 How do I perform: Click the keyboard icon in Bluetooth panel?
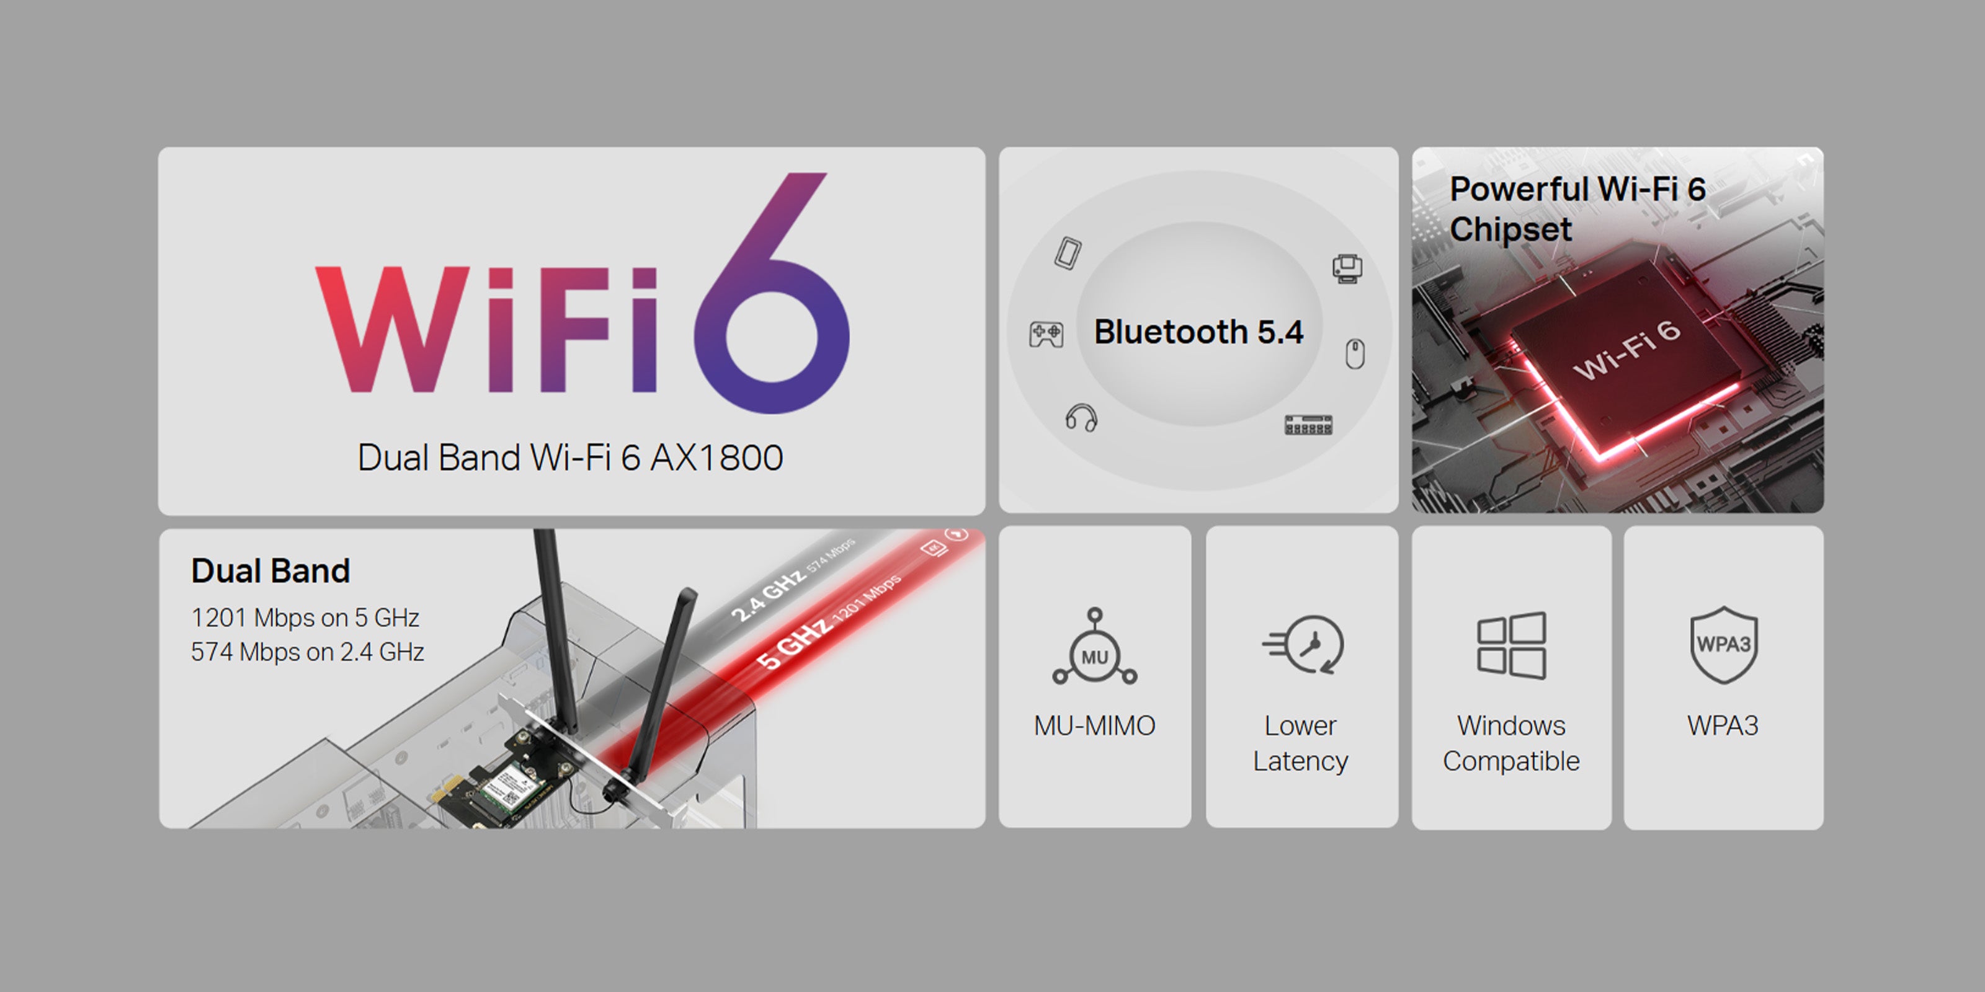coord(1308,424)
